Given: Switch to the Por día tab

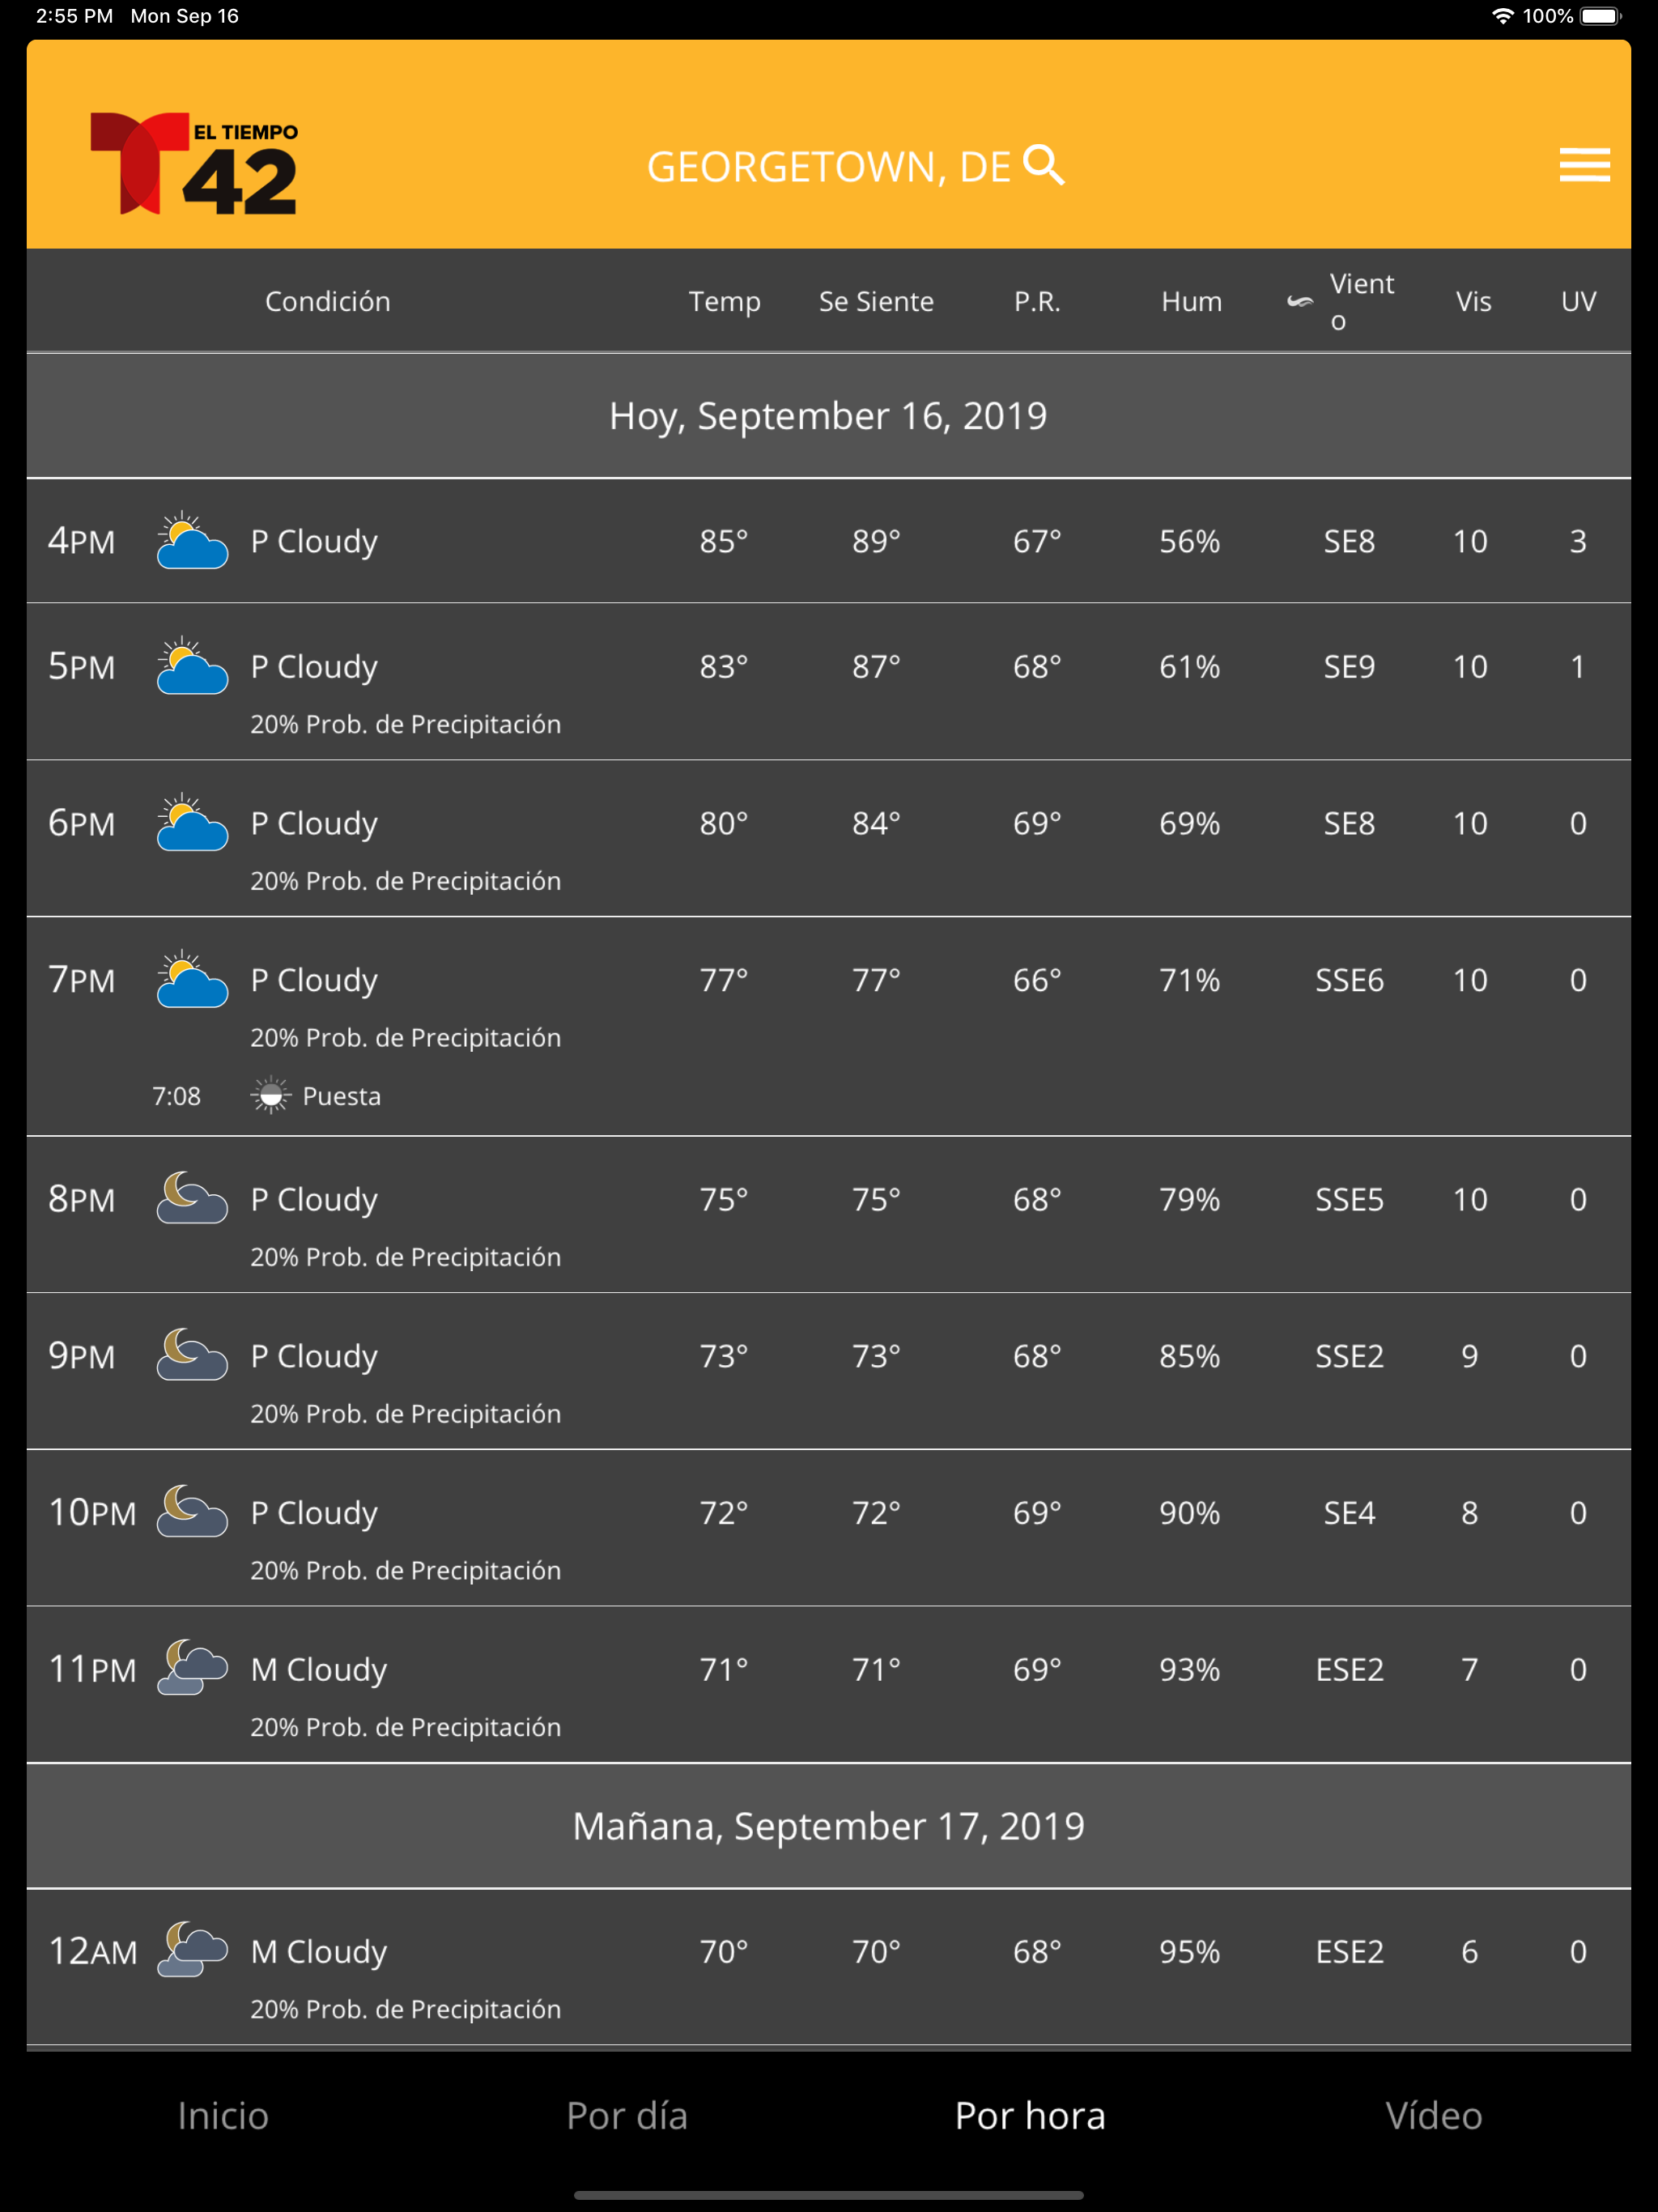Looking at the screenshot, I should coord(627,2115).
